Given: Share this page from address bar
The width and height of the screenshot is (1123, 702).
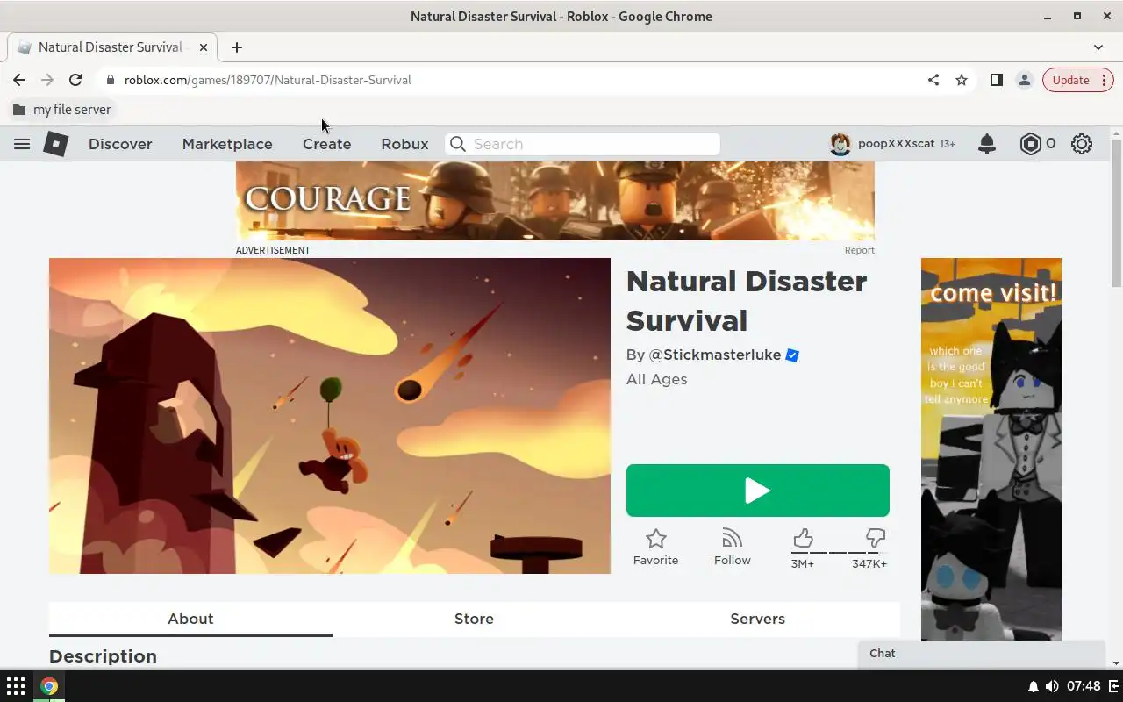Looking at the screenshot, I should pyautogui.click(x=933, y=80).
